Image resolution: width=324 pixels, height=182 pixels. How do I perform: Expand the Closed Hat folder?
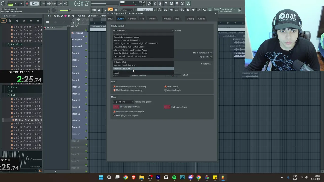coord(17,44)
